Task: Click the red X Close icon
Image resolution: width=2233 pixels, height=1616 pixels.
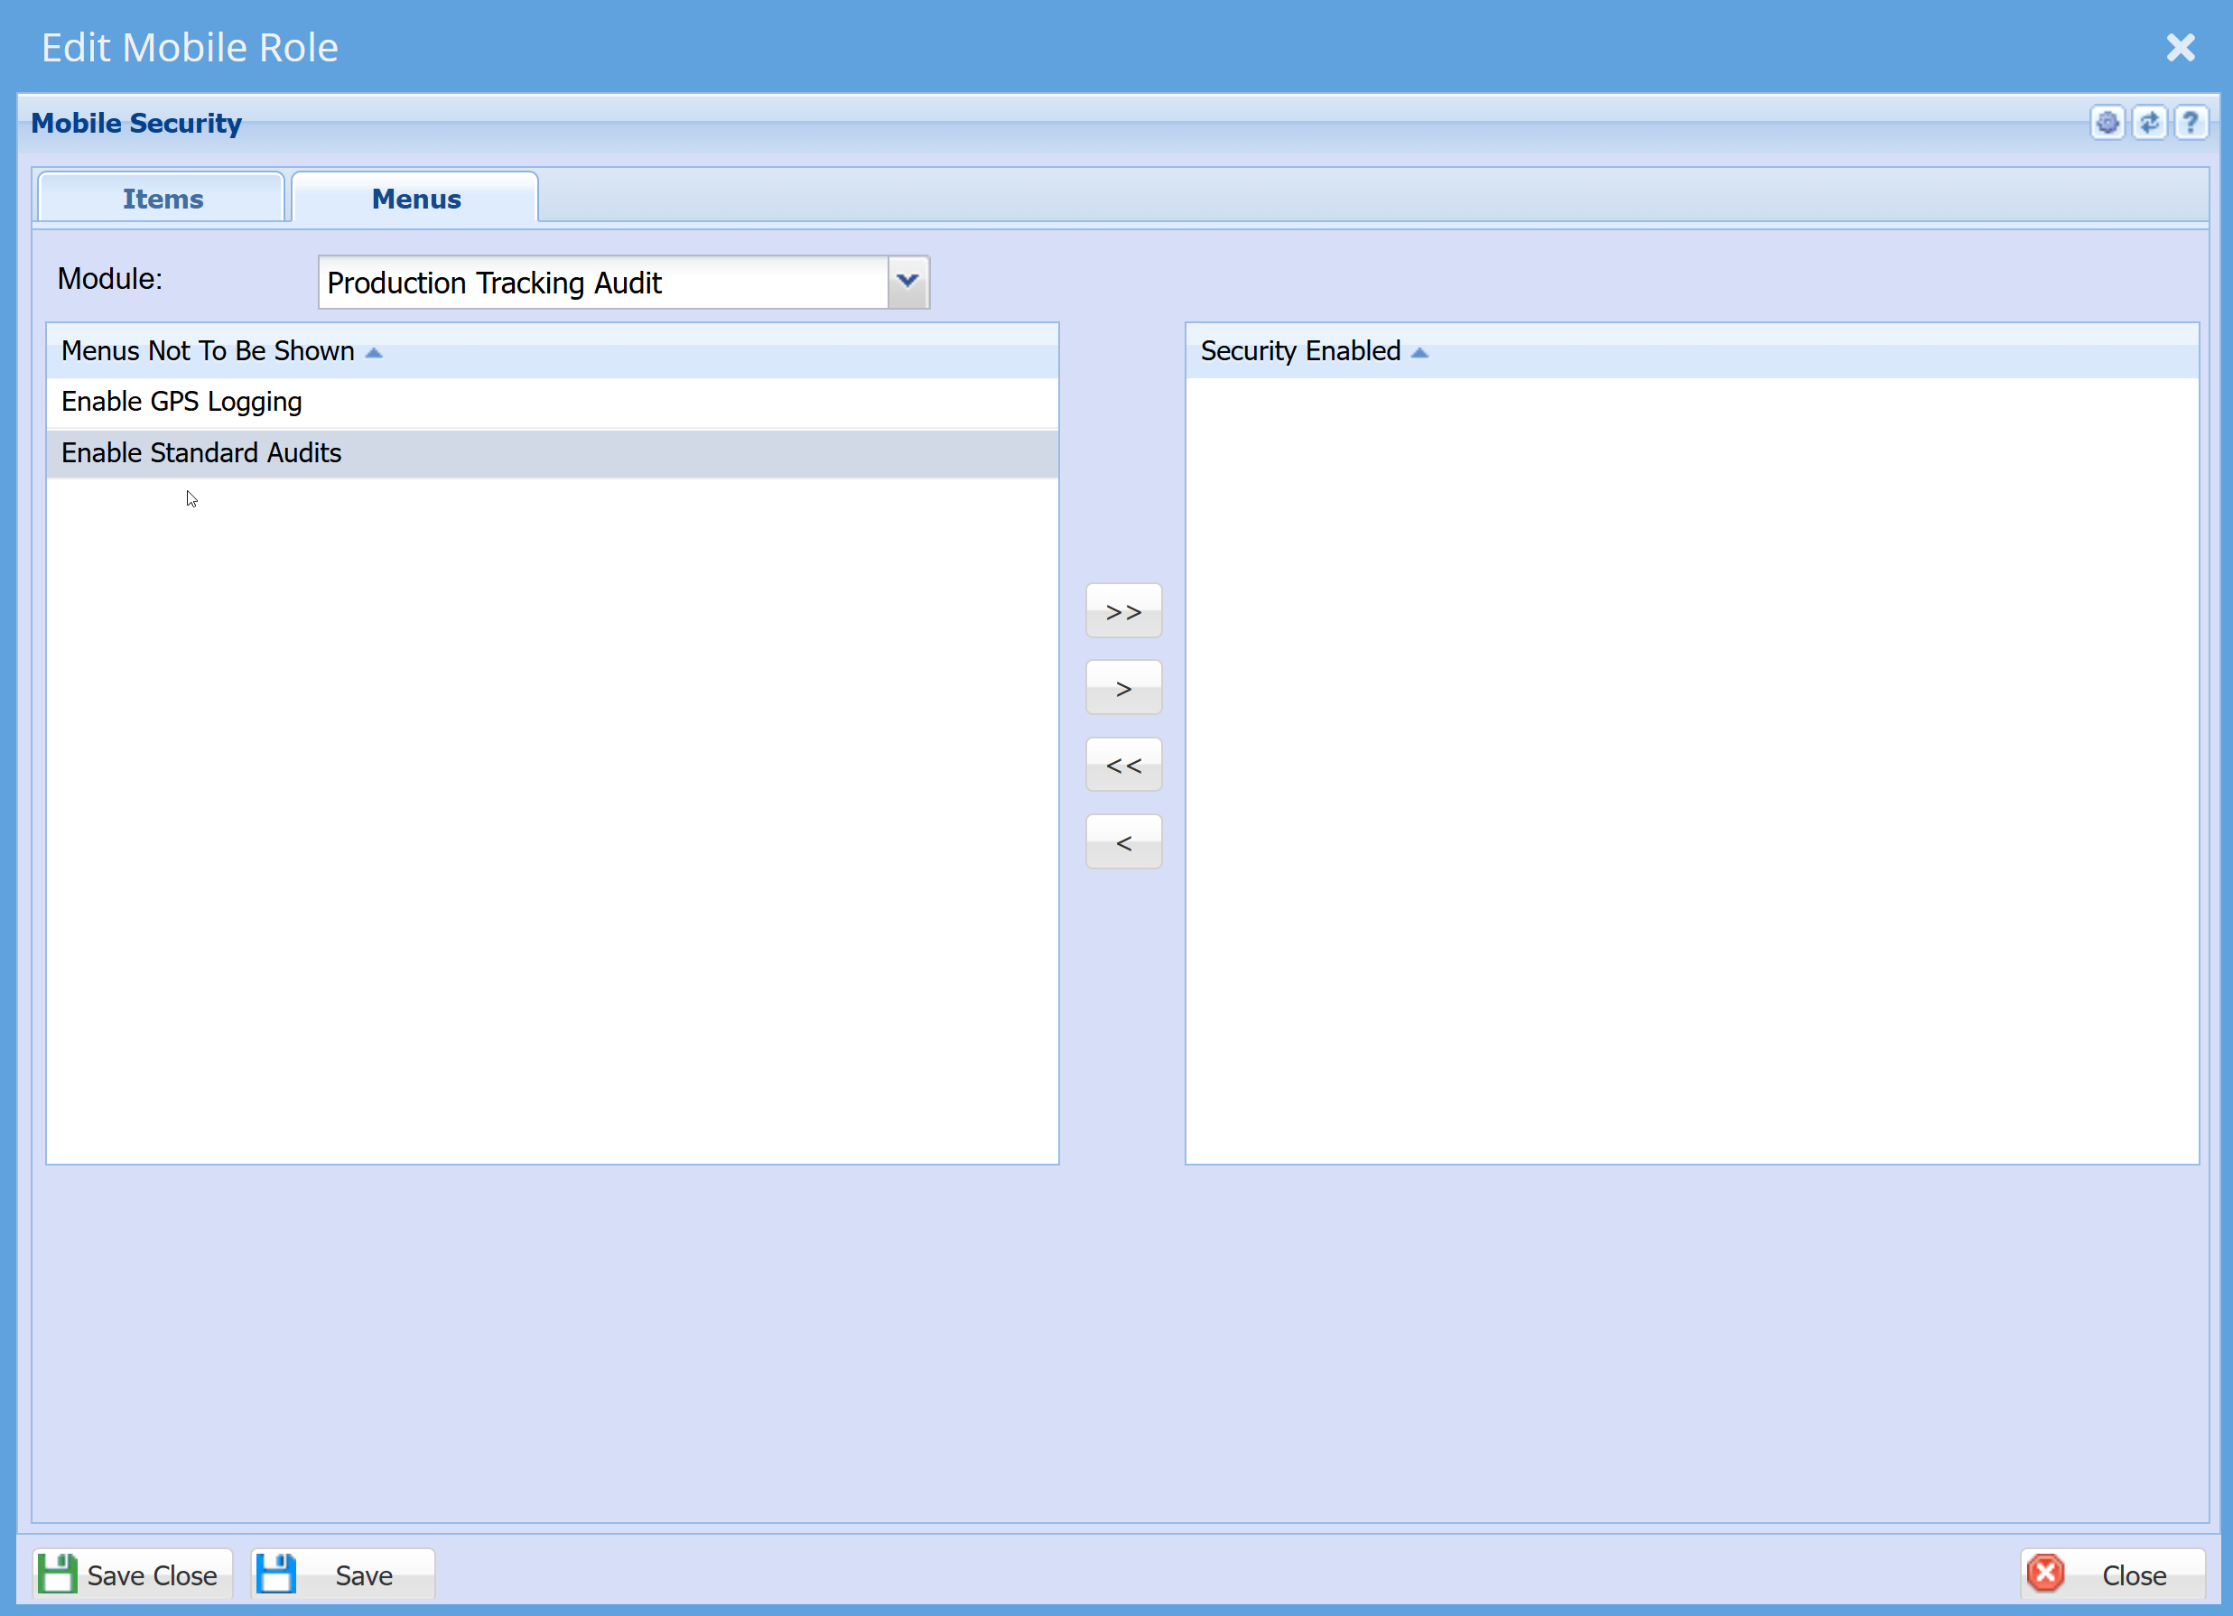Action: [2045, 1573]
